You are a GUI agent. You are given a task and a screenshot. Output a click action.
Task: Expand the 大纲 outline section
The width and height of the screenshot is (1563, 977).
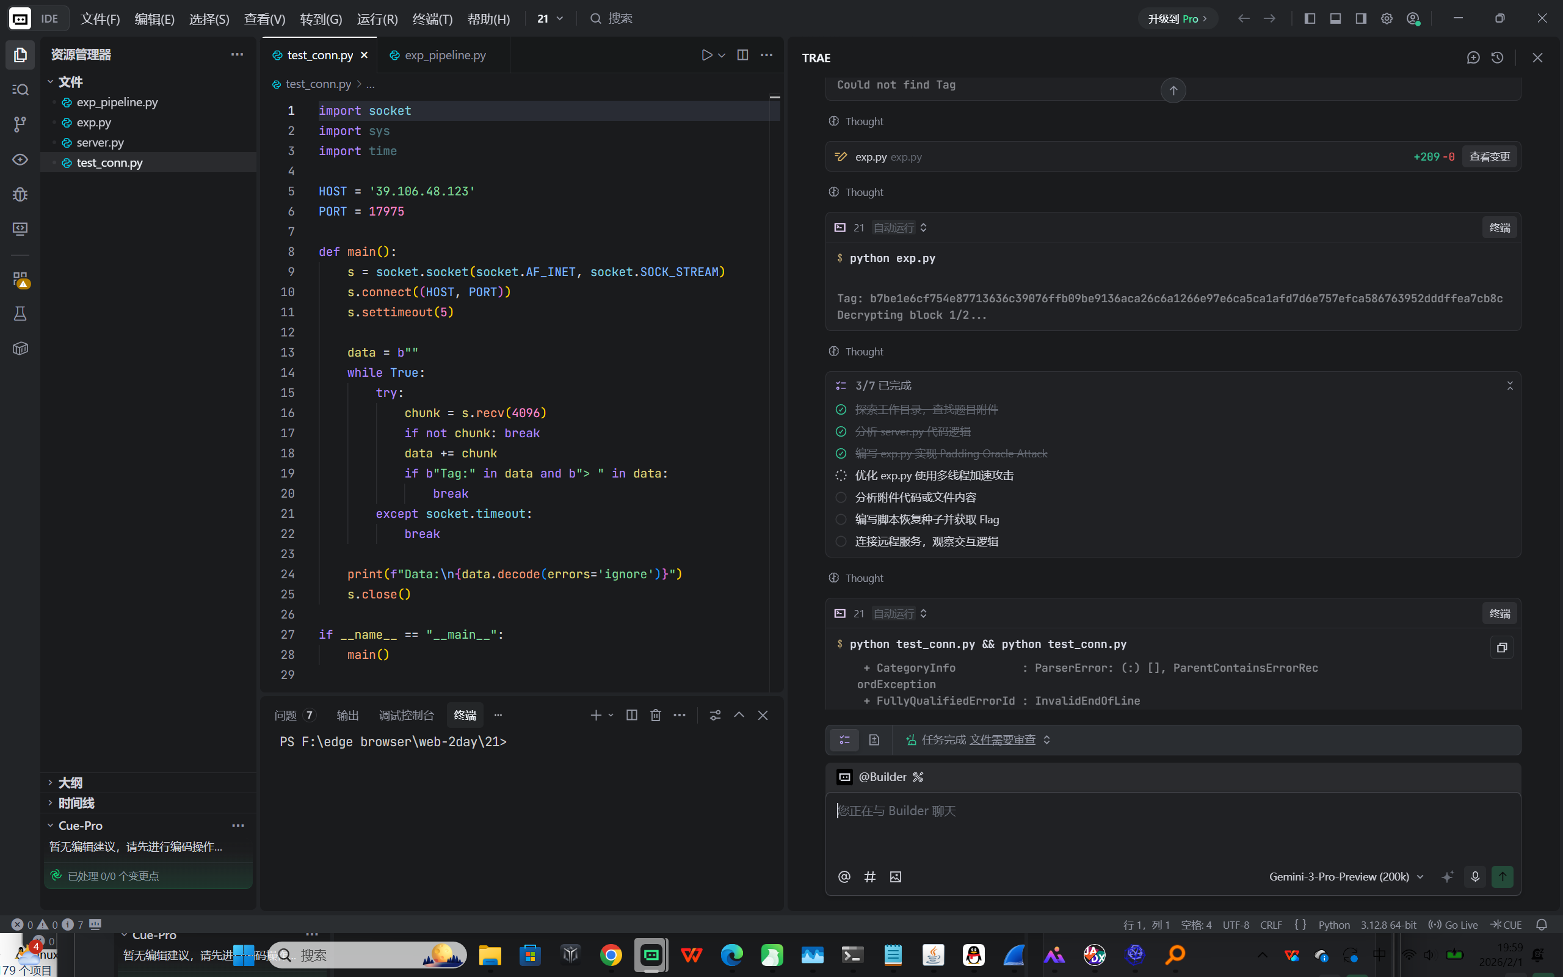(x=70, y=782)
